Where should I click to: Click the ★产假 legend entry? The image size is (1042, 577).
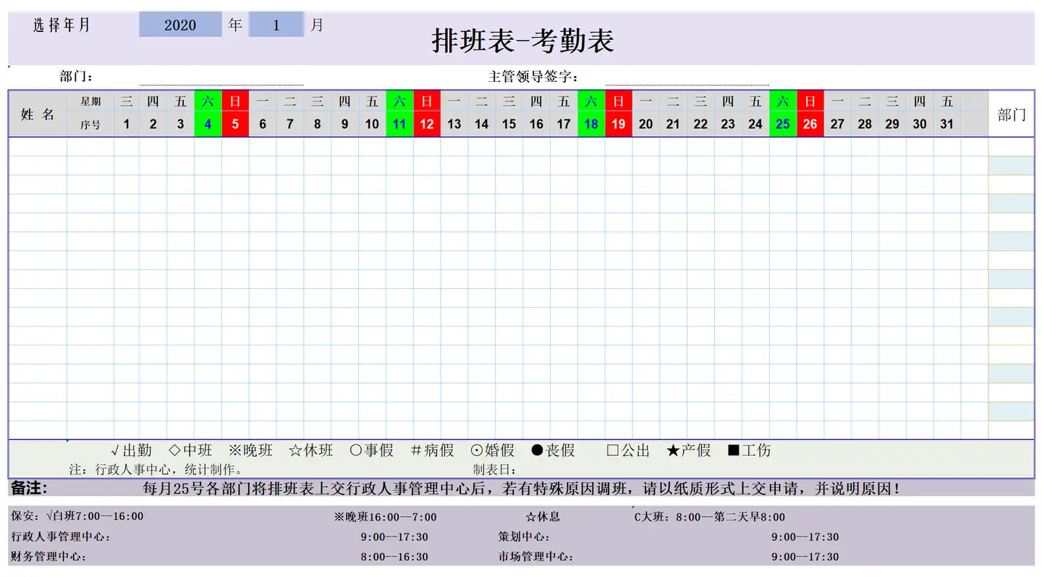coord(689,451)
